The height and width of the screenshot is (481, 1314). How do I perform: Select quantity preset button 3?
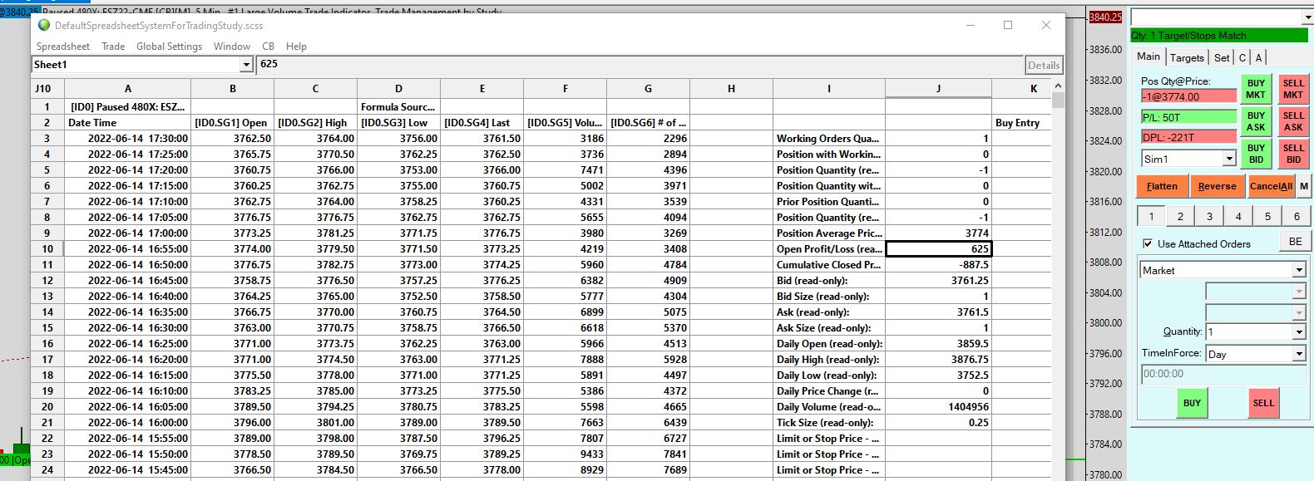pyautogui.click(x=1209, y=216)
